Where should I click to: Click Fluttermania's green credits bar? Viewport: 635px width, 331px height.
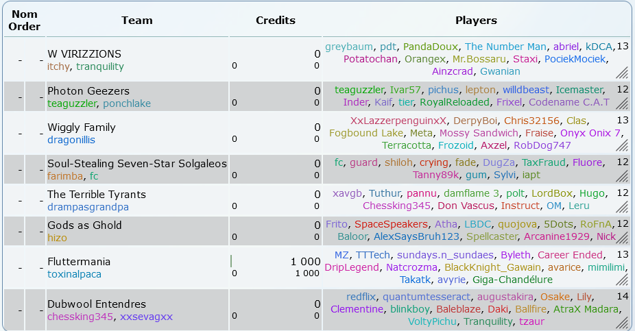231,261
